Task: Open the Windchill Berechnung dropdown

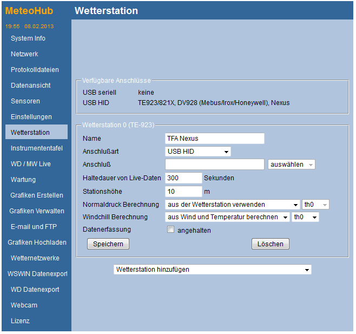Action: coord(227,217)
